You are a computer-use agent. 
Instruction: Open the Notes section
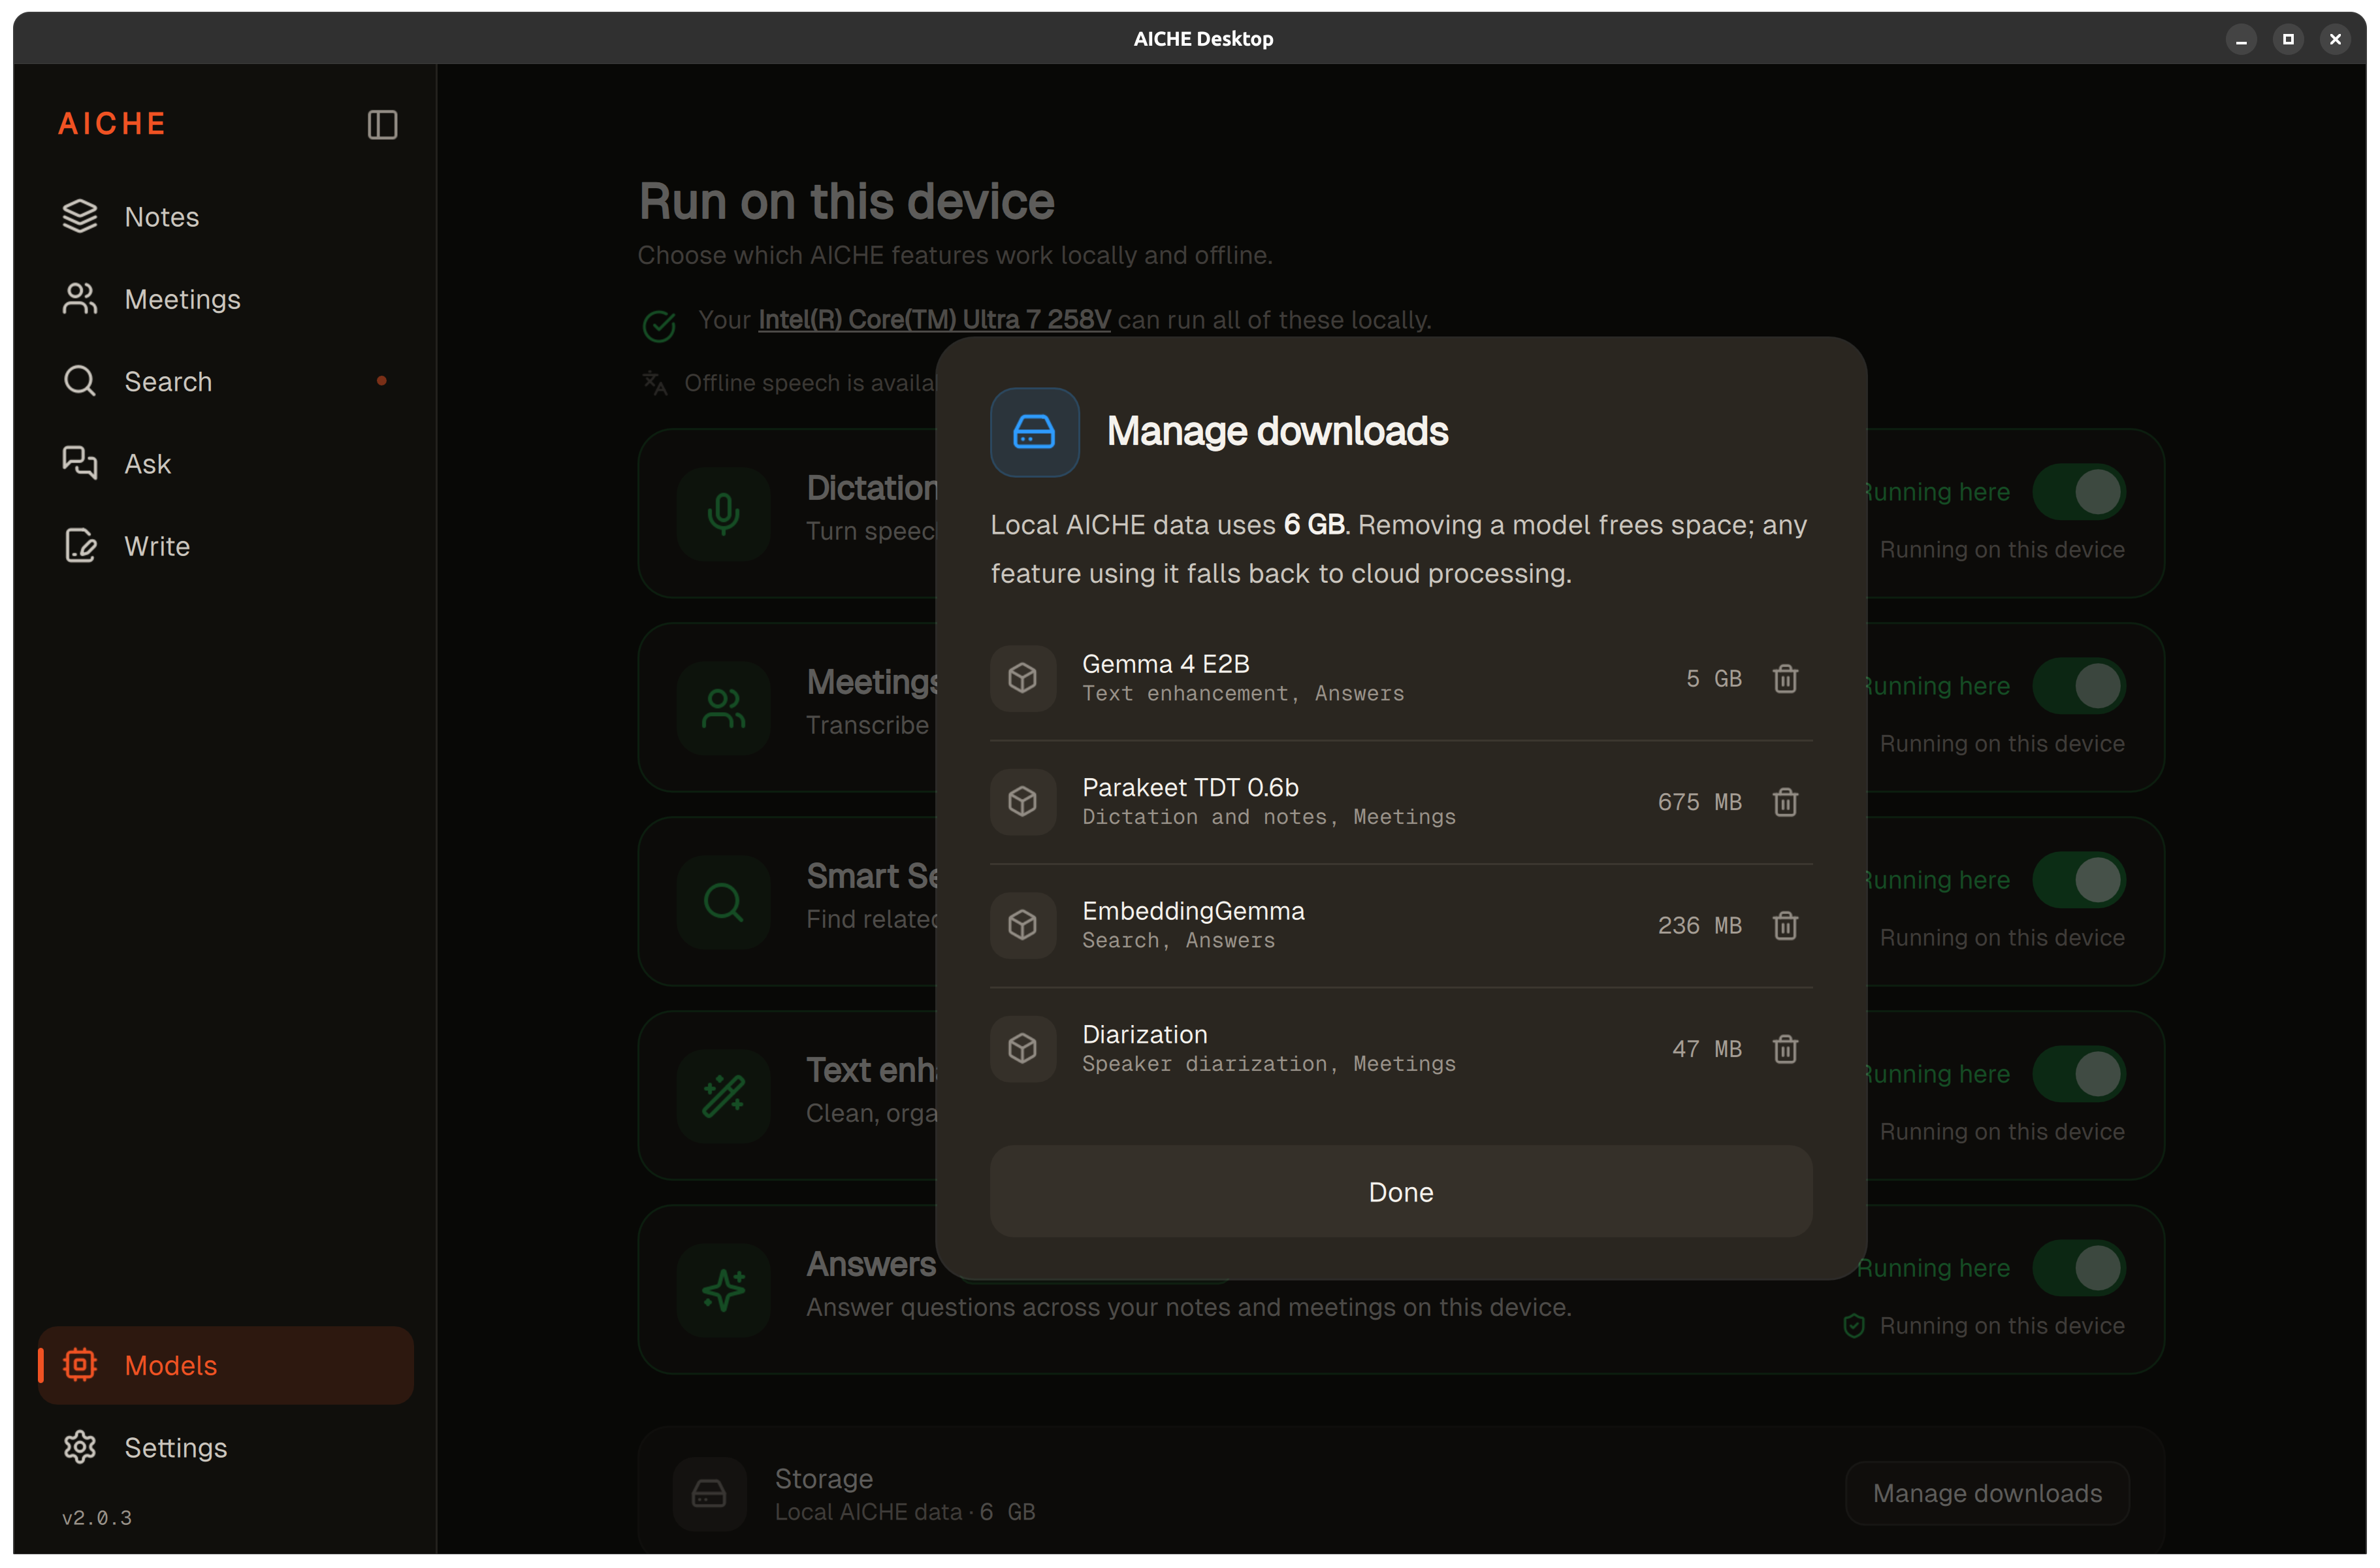click(226, 217)
